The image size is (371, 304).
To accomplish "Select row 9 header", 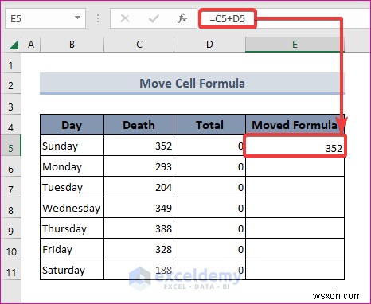I will [10, 228].
